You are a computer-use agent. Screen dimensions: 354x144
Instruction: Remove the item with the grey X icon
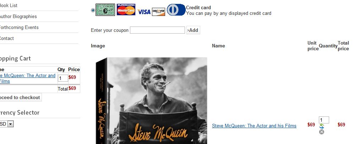click(321, 132)
